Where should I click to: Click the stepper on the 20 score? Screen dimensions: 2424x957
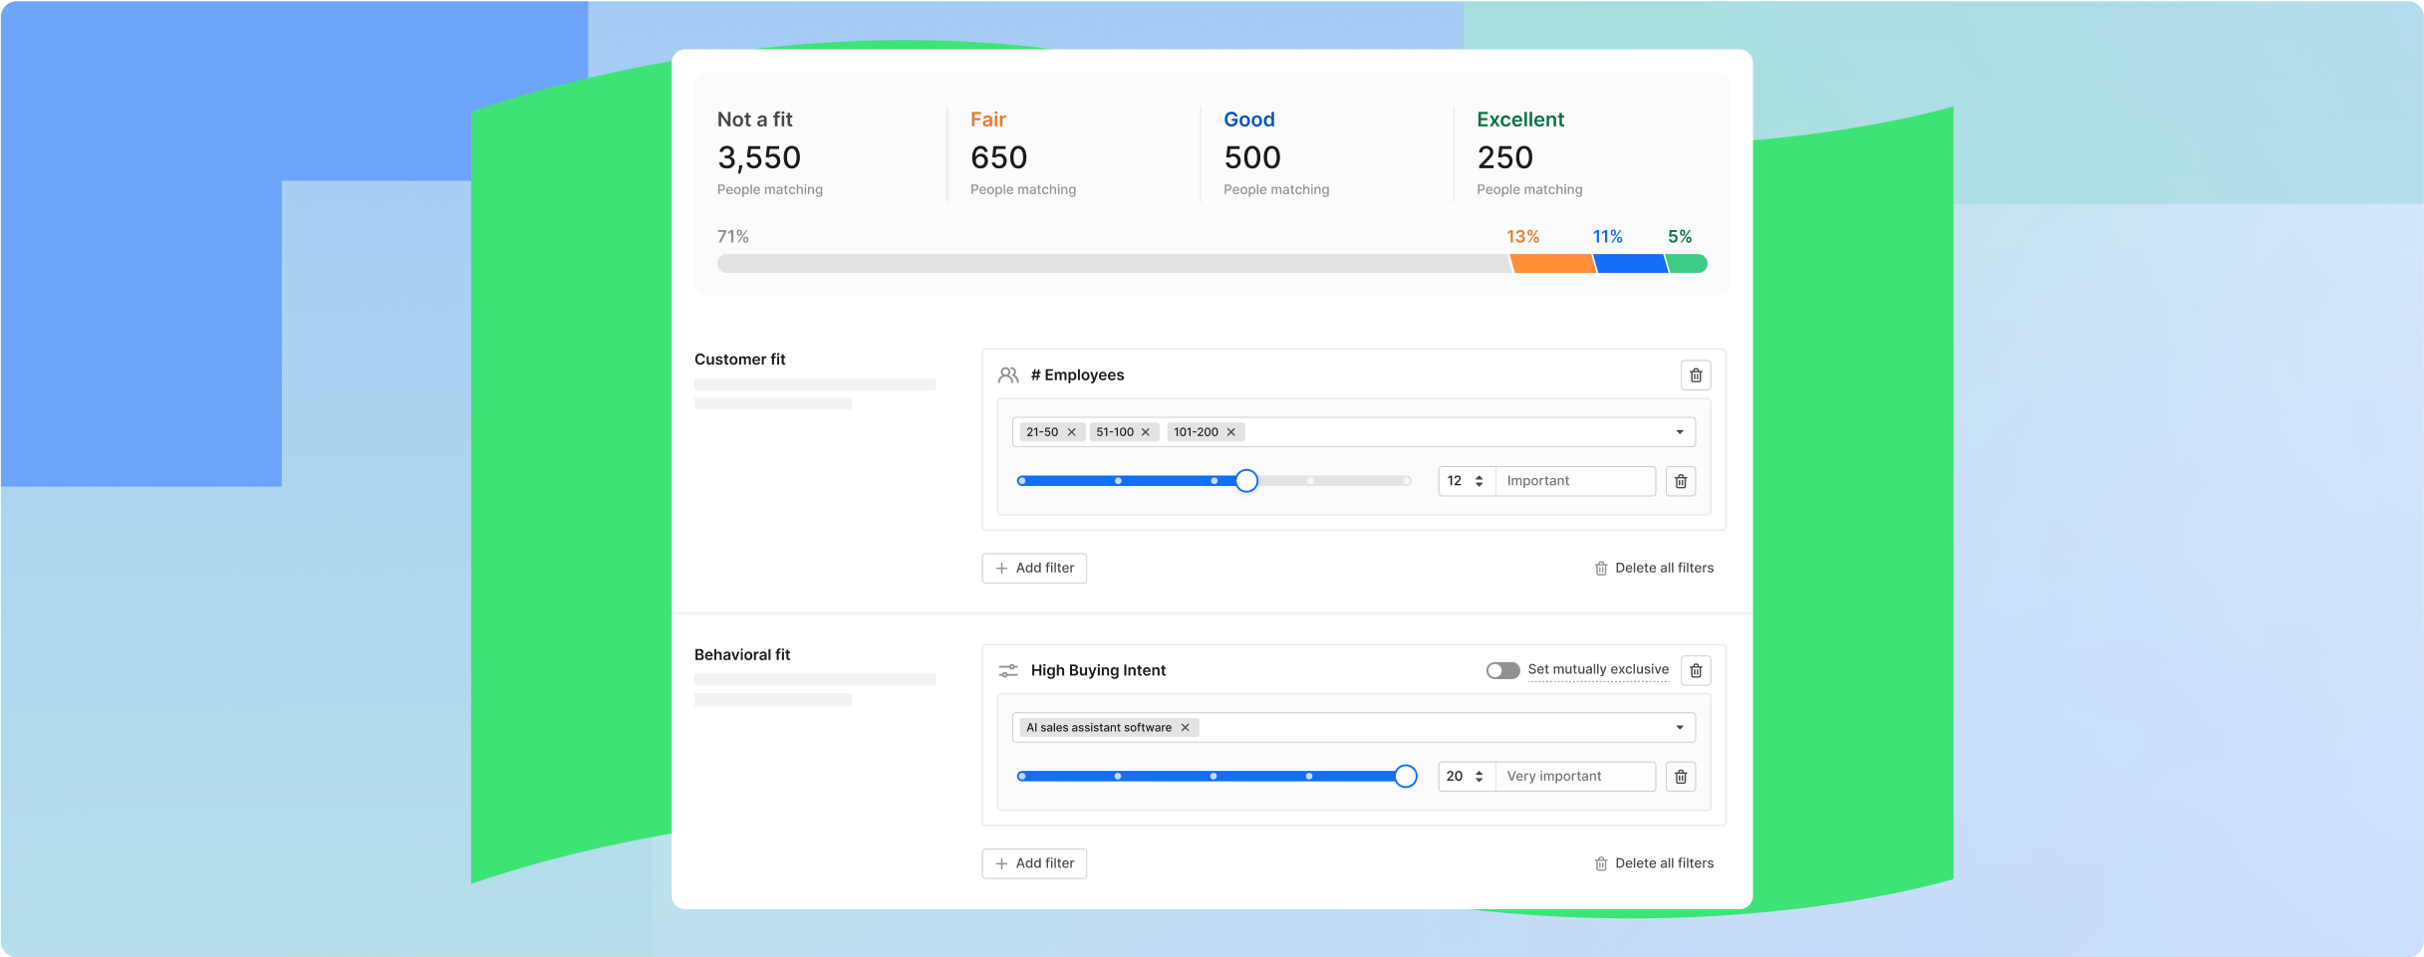click(x=1480, y=777)
